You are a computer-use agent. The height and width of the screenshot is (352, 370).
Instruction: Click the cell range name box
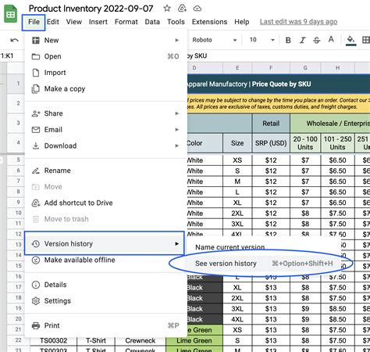pyautogui.click(x=7, y=56)
